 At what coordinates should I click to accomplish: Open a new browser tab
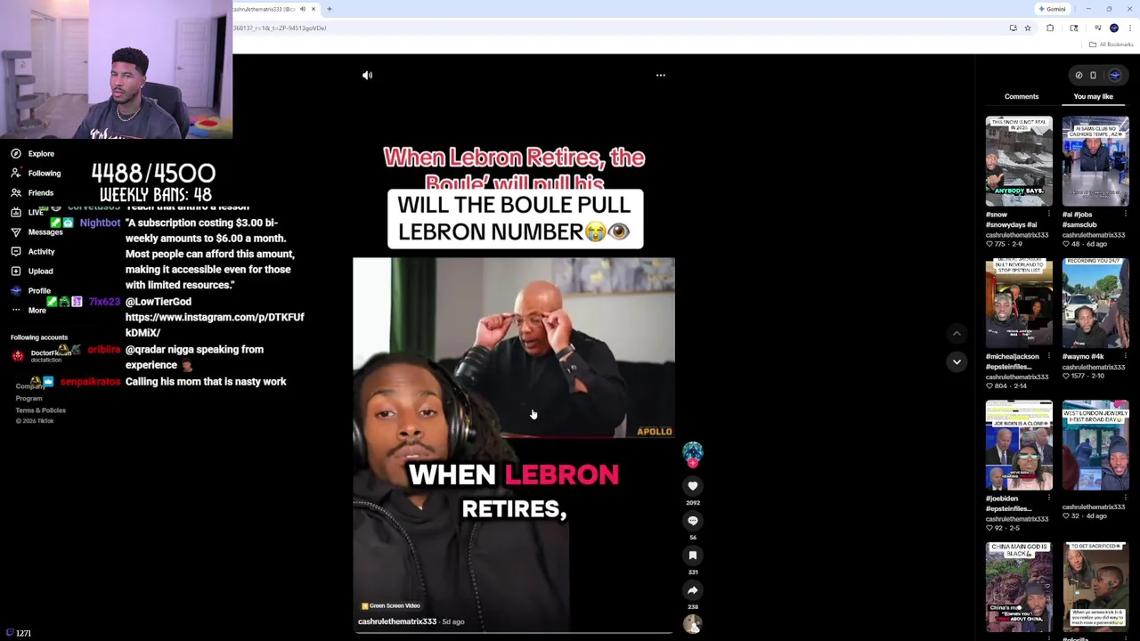click(329, 9)
